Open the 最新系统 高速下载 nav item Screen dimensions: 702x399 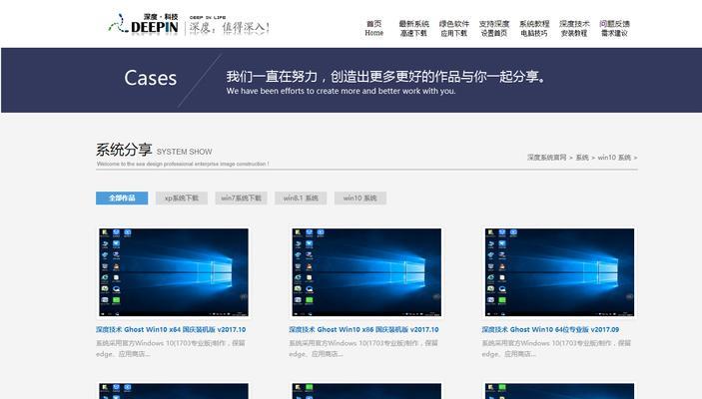click(413, 28)
